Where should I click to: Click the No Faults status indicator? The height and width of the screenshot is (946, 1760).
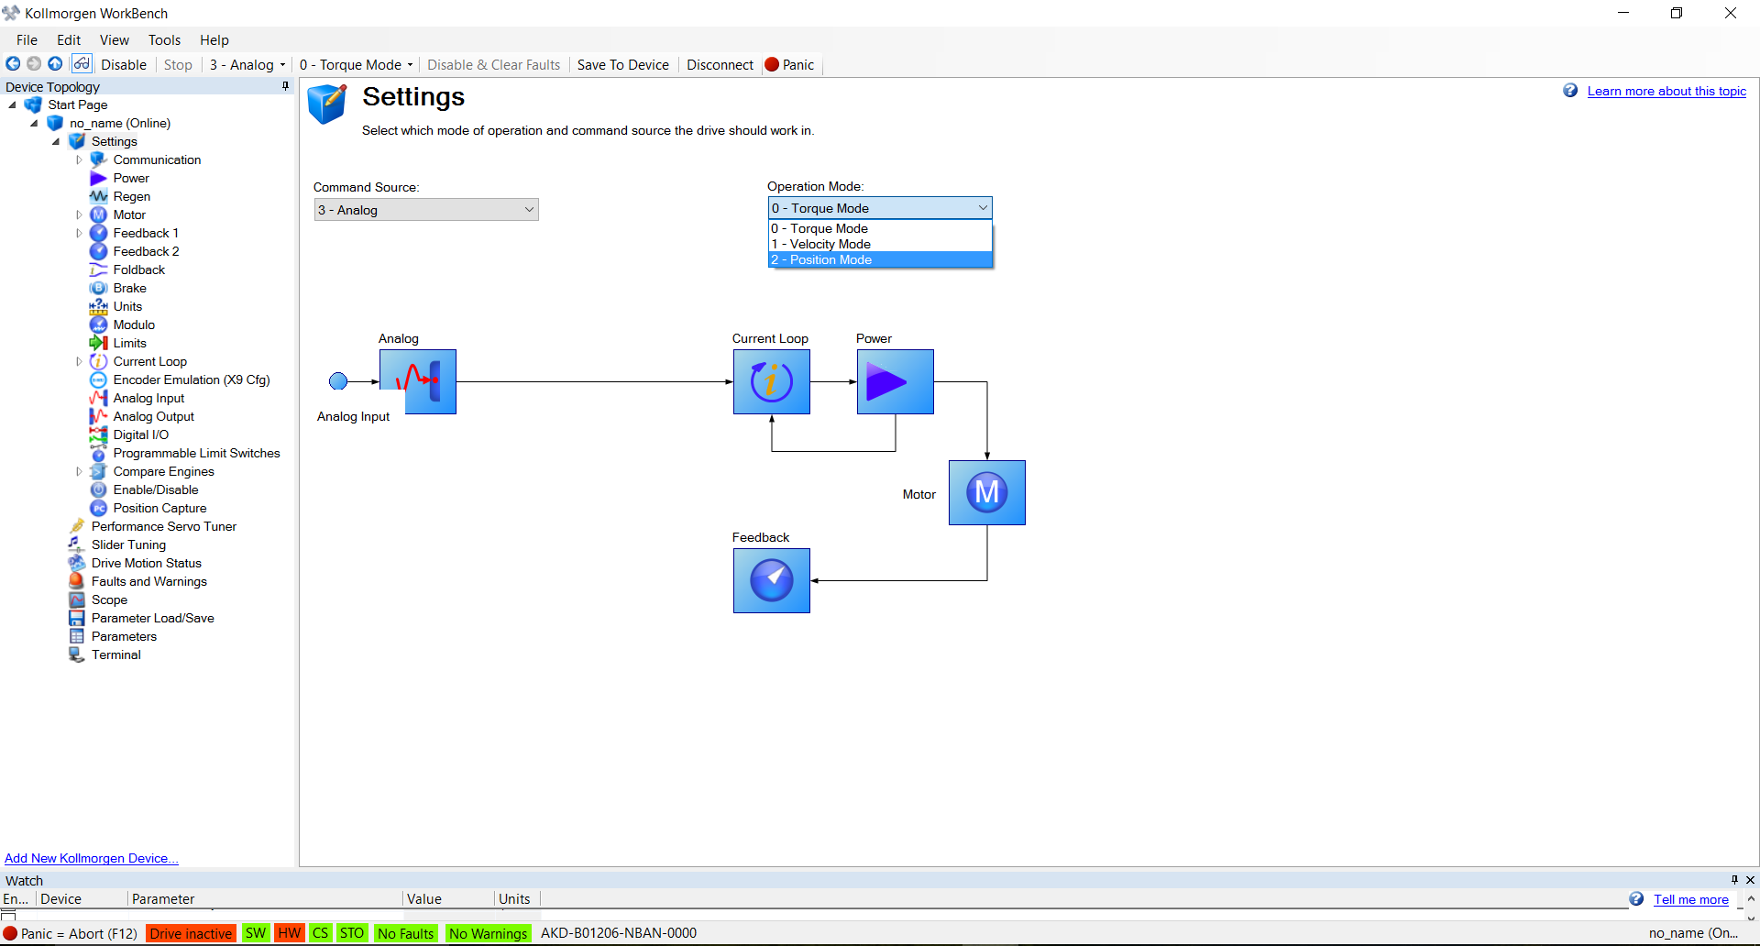406,933
